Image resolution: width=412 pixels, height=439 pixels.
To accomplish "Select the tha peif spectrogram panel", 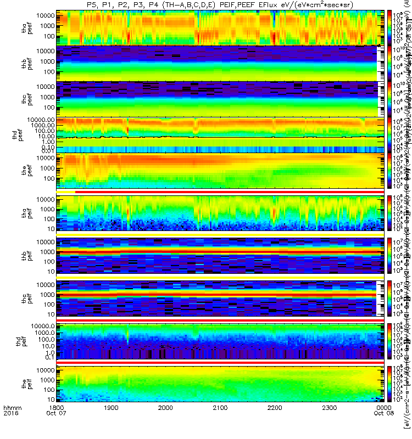I will click(220, 213).
